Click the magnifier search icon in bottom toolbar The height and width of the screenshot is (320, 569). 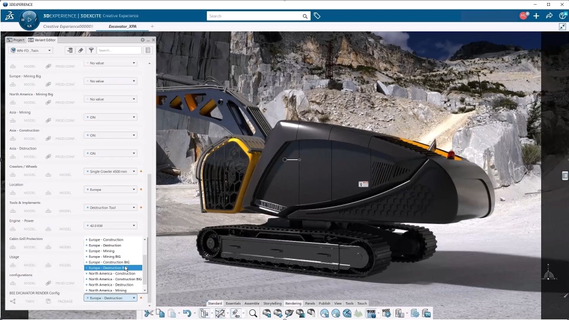[253, 313]
